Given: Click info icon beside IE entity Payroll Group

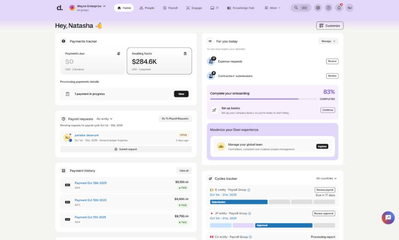Looking at the screenshot, I should point(249,190).
